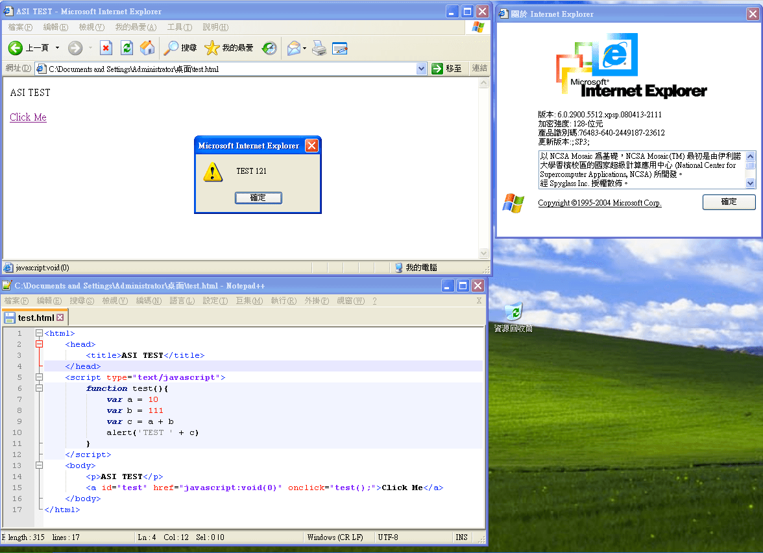Viewport: 763px width, 553px height.
Task: Click the IE address bar field
Action: pyautogui.click(x=232, y=69)
